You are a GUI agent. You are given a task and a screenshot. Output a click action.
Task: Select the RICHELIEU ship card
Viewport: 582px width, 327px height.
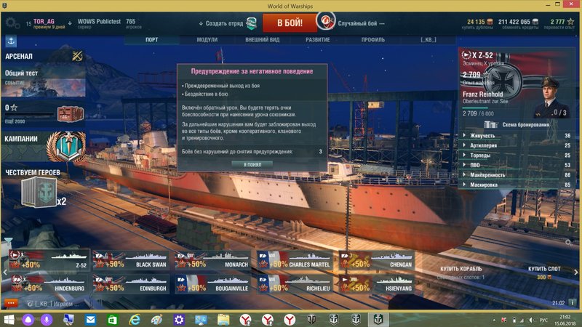pyautogui.click(x=294, y=283)
